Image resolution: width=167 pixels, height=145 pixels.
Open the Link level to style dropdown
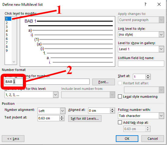(x=141, y=34)
